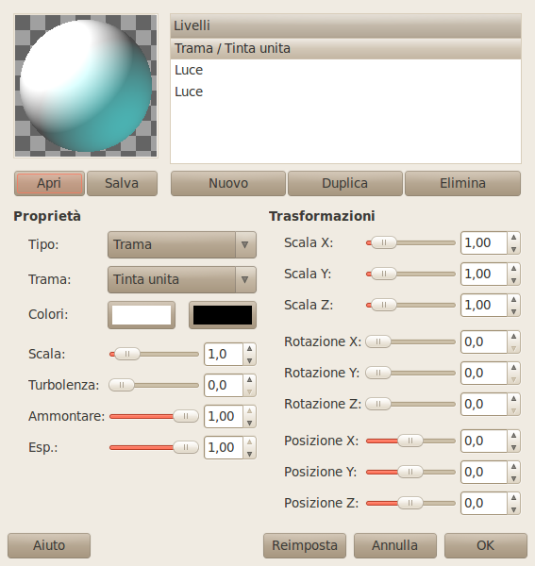This screenshot has height=566, width=535.
Task: Click the Scala X slider handle
Action: coord(384,243)
